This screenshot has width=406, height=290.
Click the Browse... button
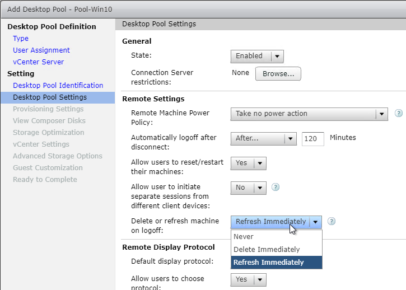tap(278, 74)
